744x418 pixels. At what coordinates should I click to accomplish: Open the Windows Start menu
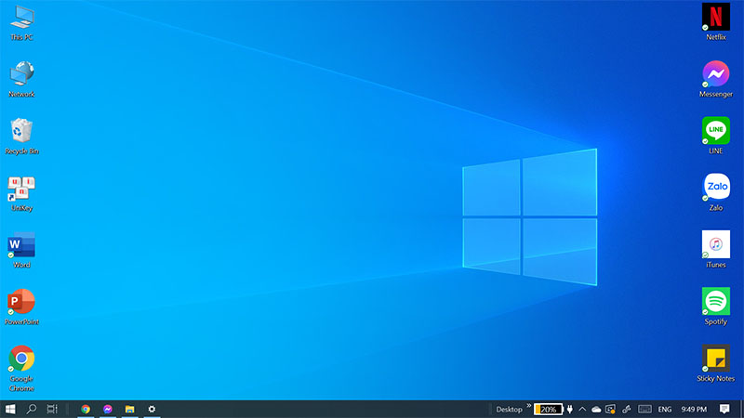(10, 409)
